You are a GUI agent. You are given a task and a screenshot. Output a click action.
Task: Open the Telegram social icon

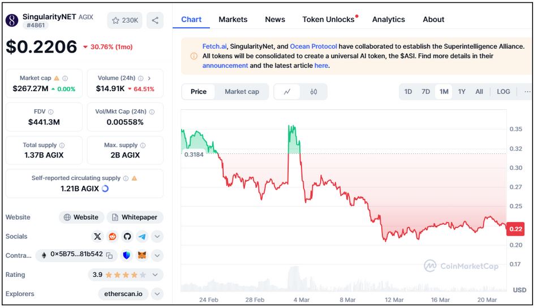[x=142, y=237]
